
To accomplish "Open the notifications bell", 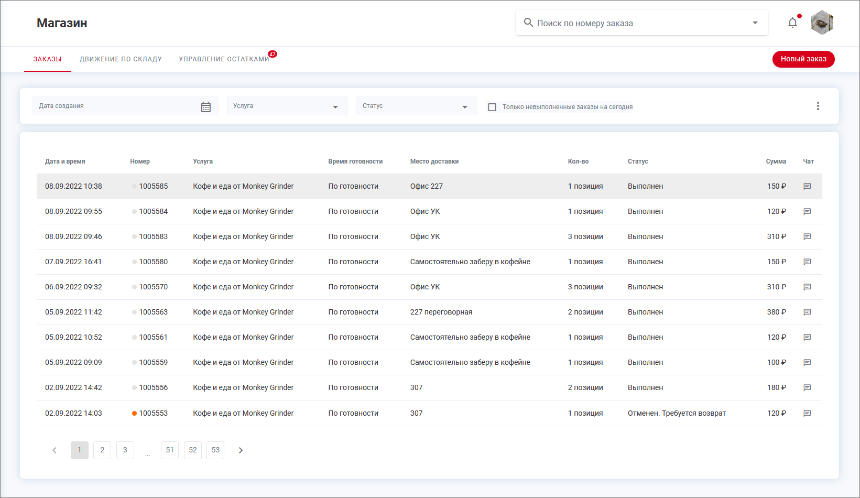I will pyautogui.click(x=792, y=23).
